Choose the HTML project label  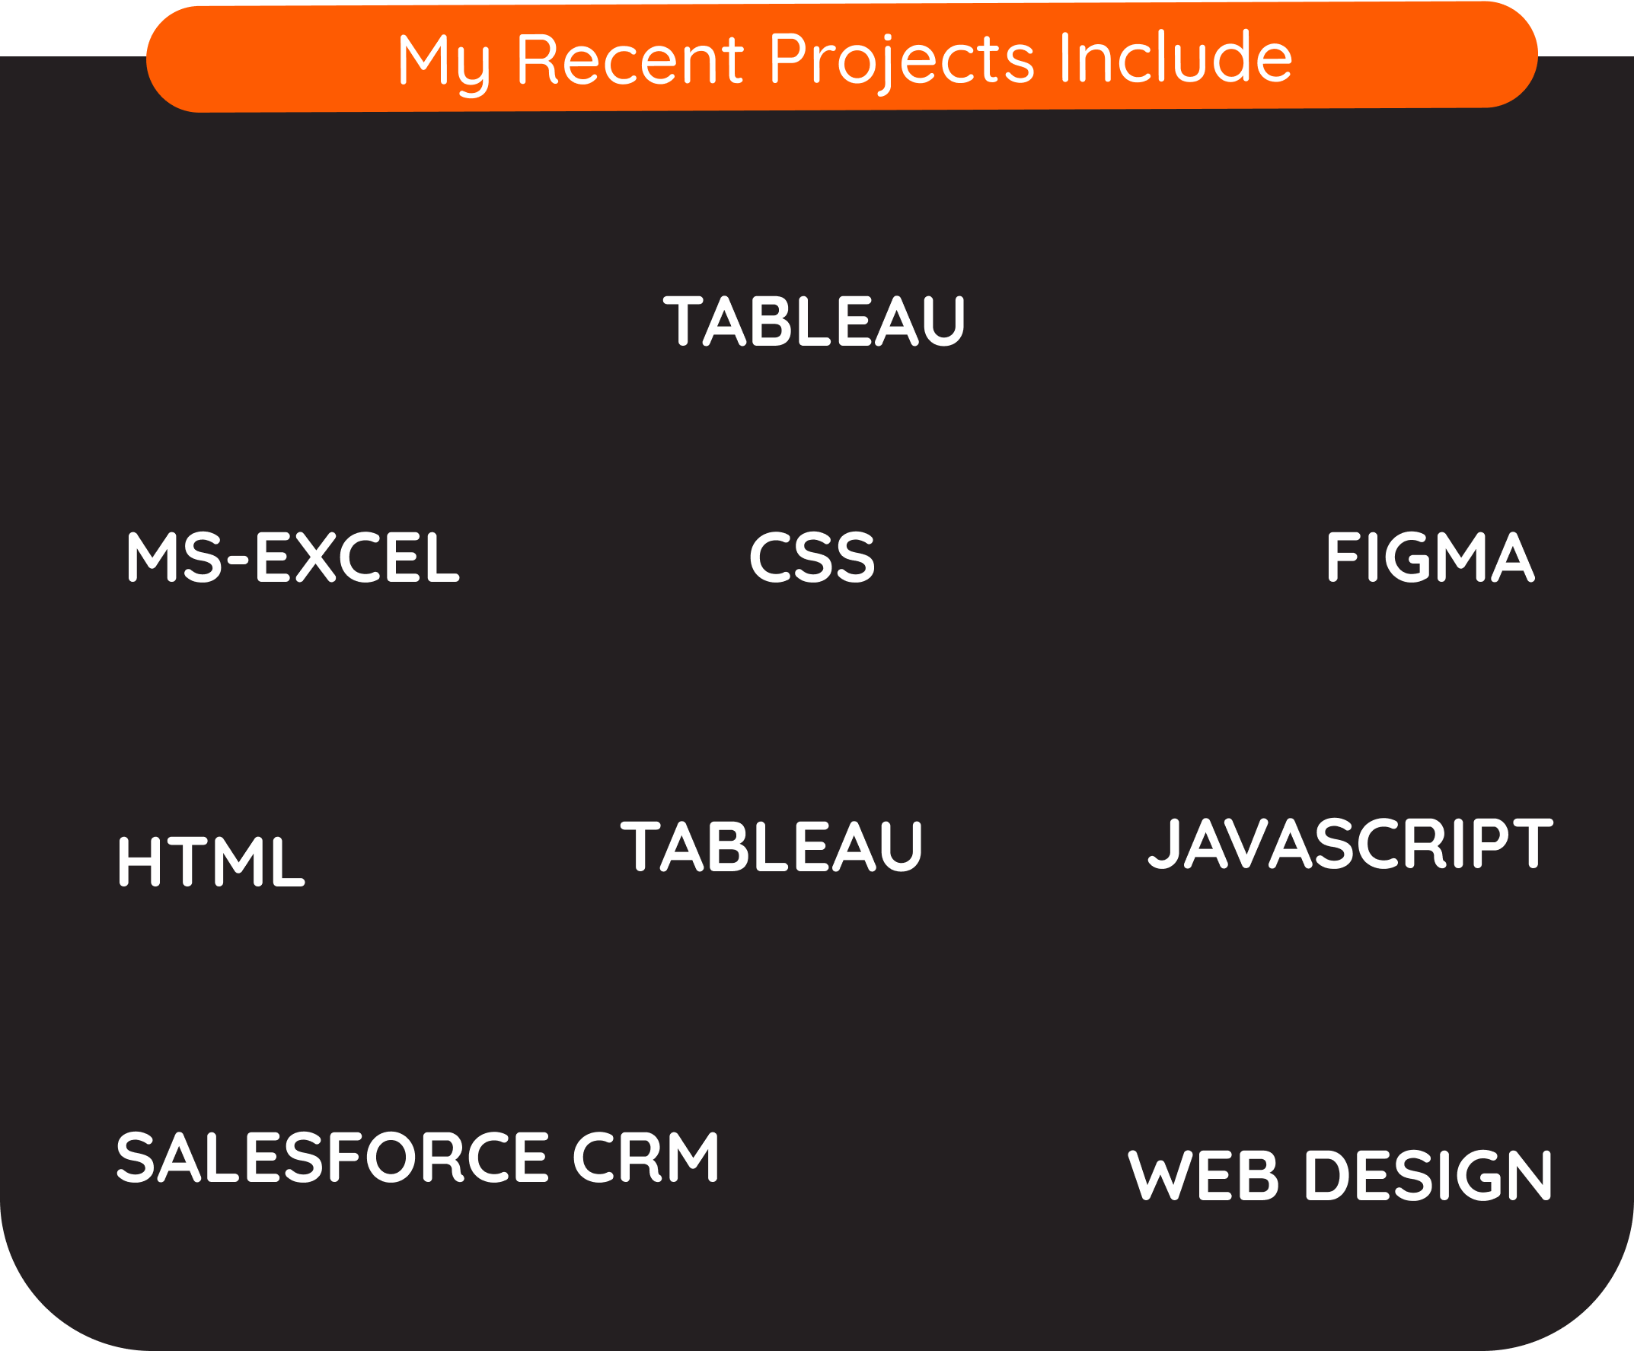click(x=212, y=861)
